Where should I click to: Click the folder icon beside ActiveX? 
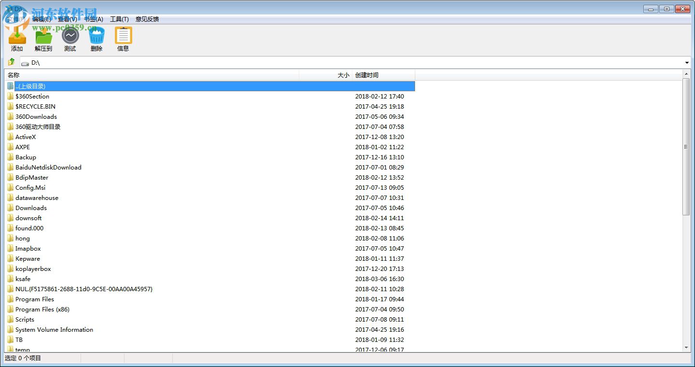point(11,137)
